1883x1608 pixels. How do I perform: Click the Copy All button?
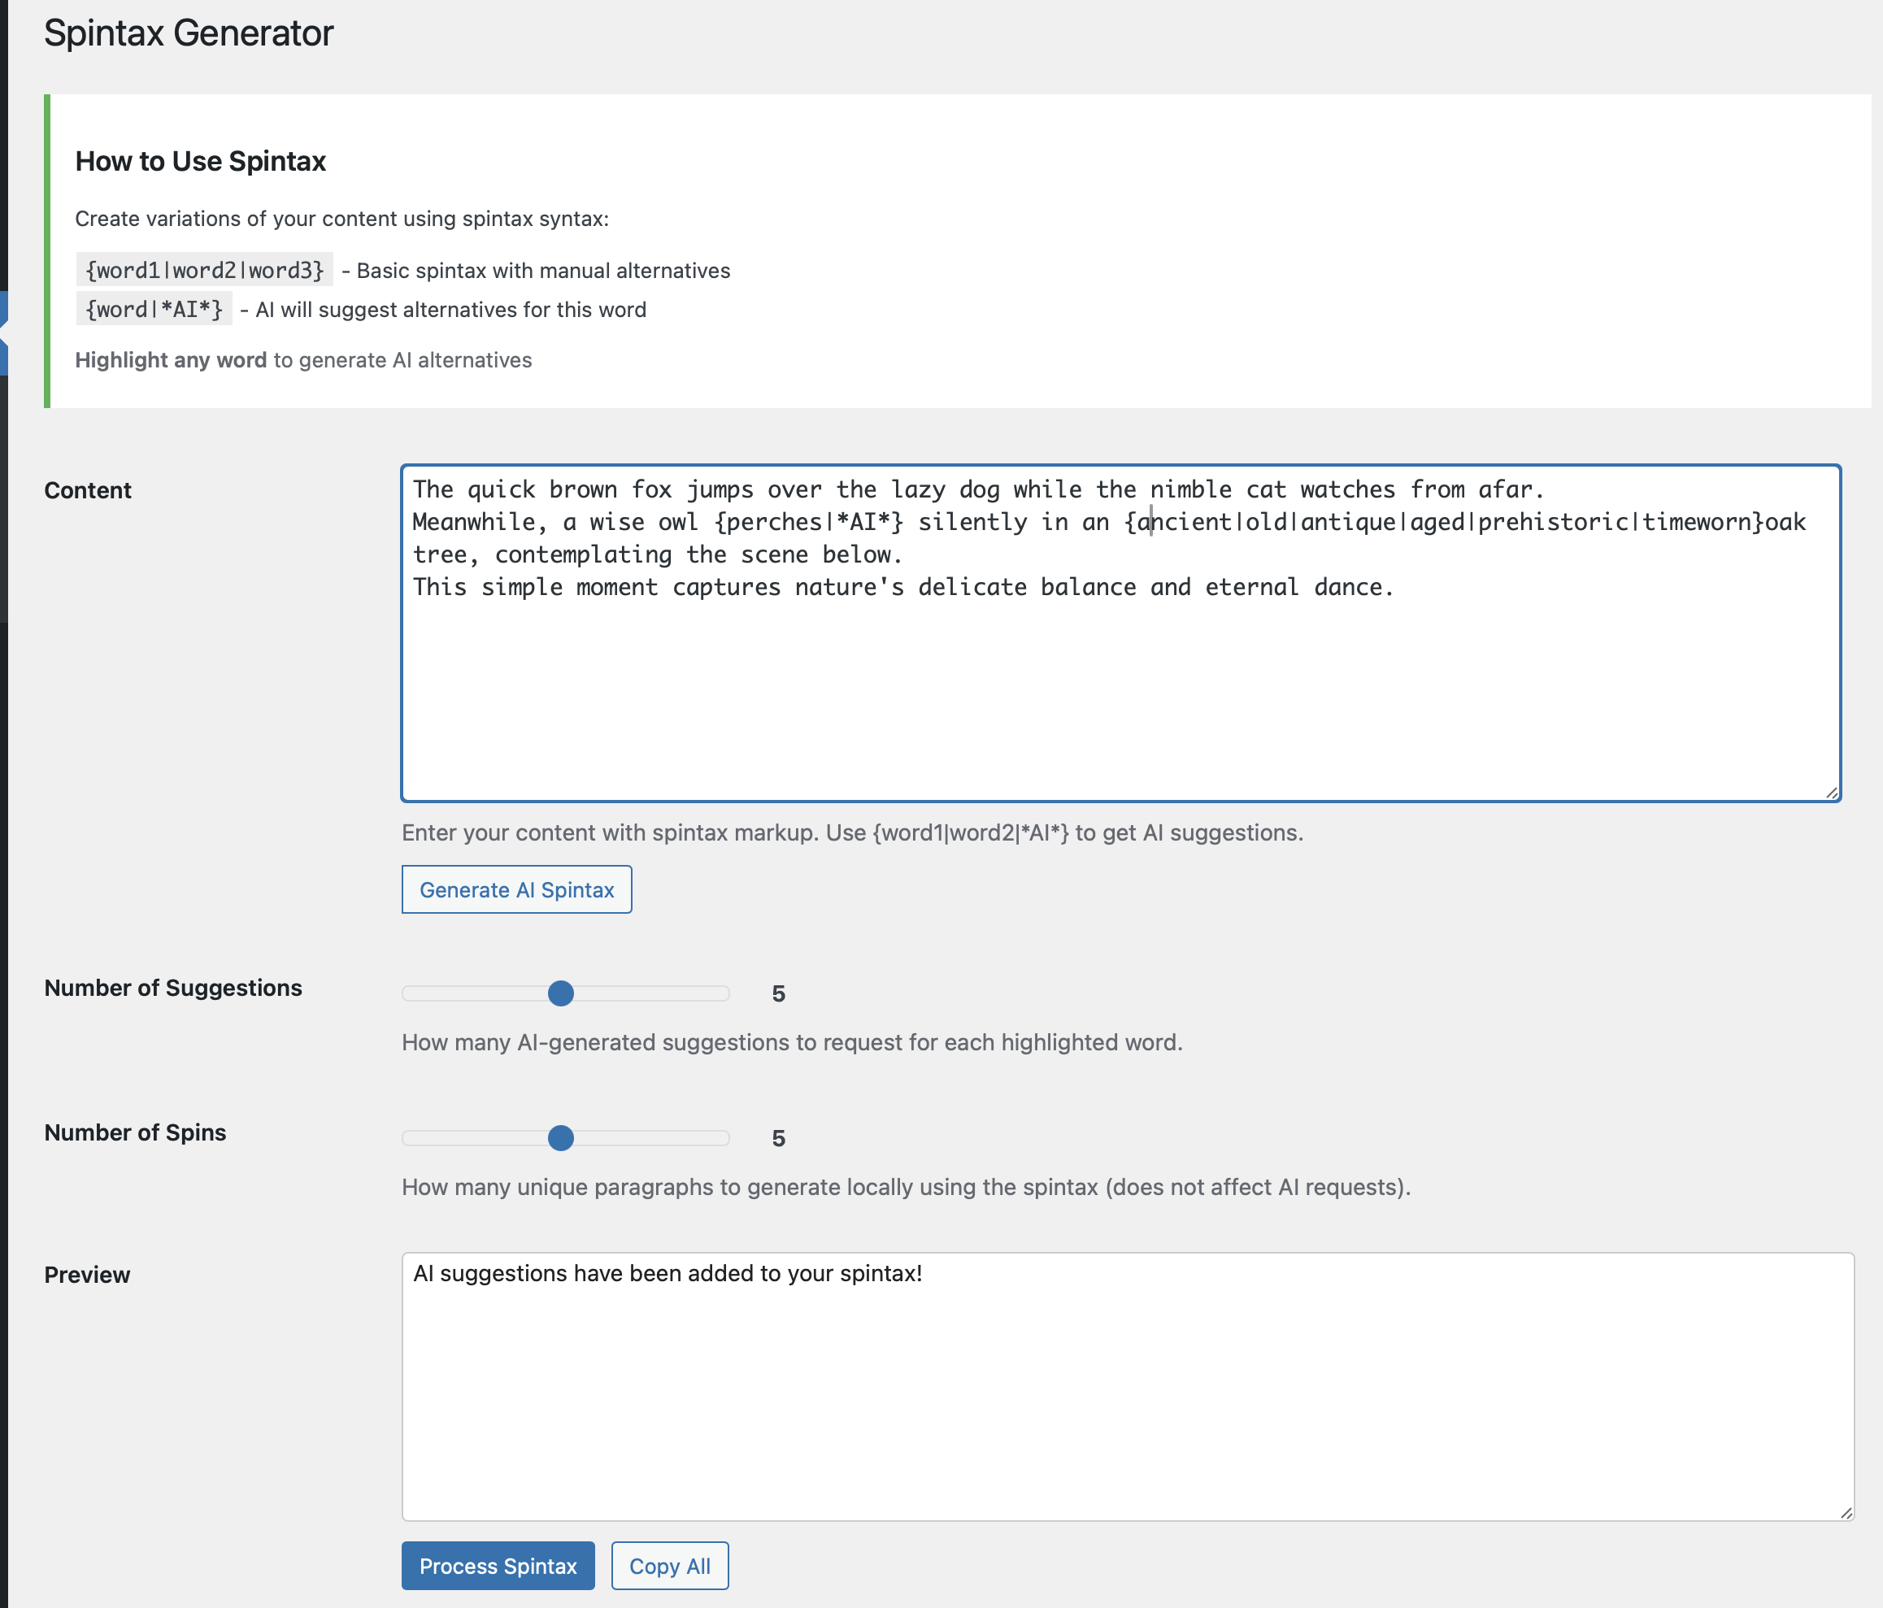669,1565
